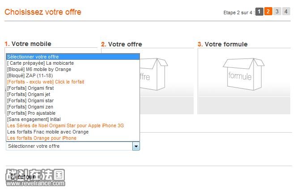Choose Click le forfait web exclusive
305x192 pixels.
point(73,82)
